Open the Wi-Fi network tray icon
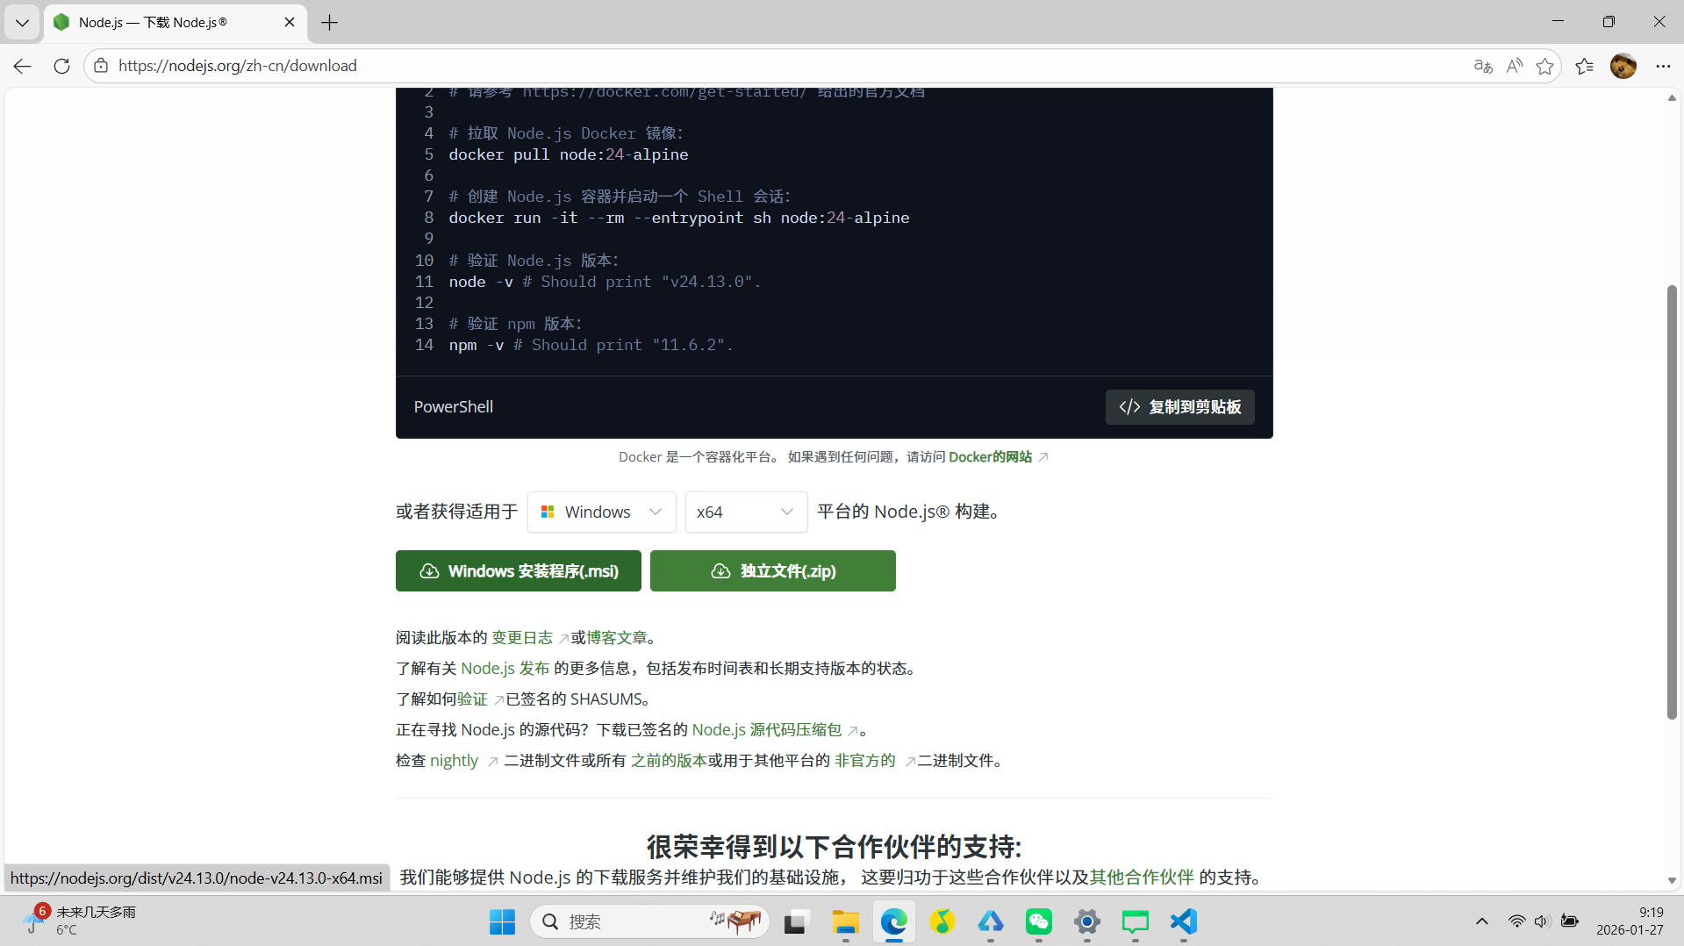The height and width of the screenshot is (946, 1684). [x=1516, y=921]
